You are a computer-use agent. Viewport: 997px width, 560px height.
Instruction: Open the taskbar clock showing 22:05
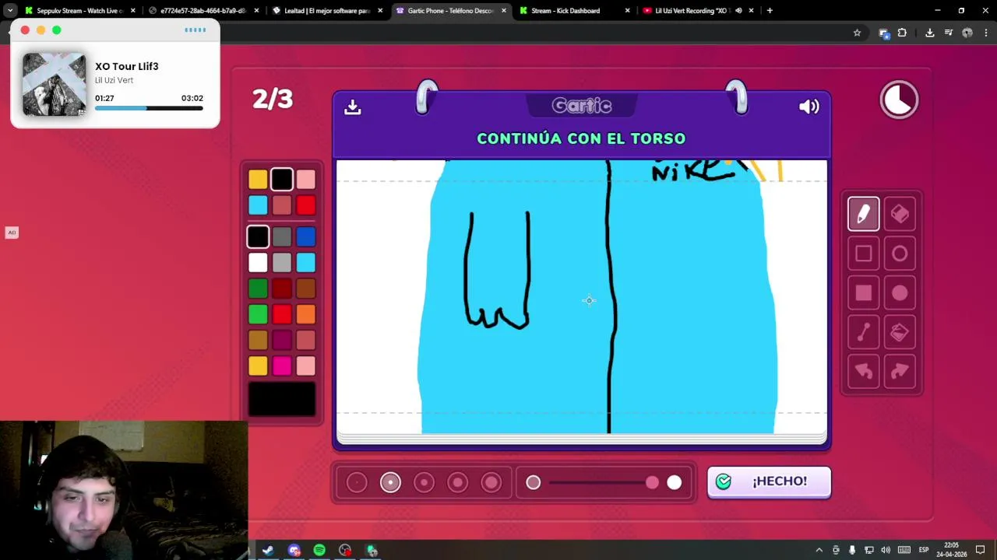point(951,550)
